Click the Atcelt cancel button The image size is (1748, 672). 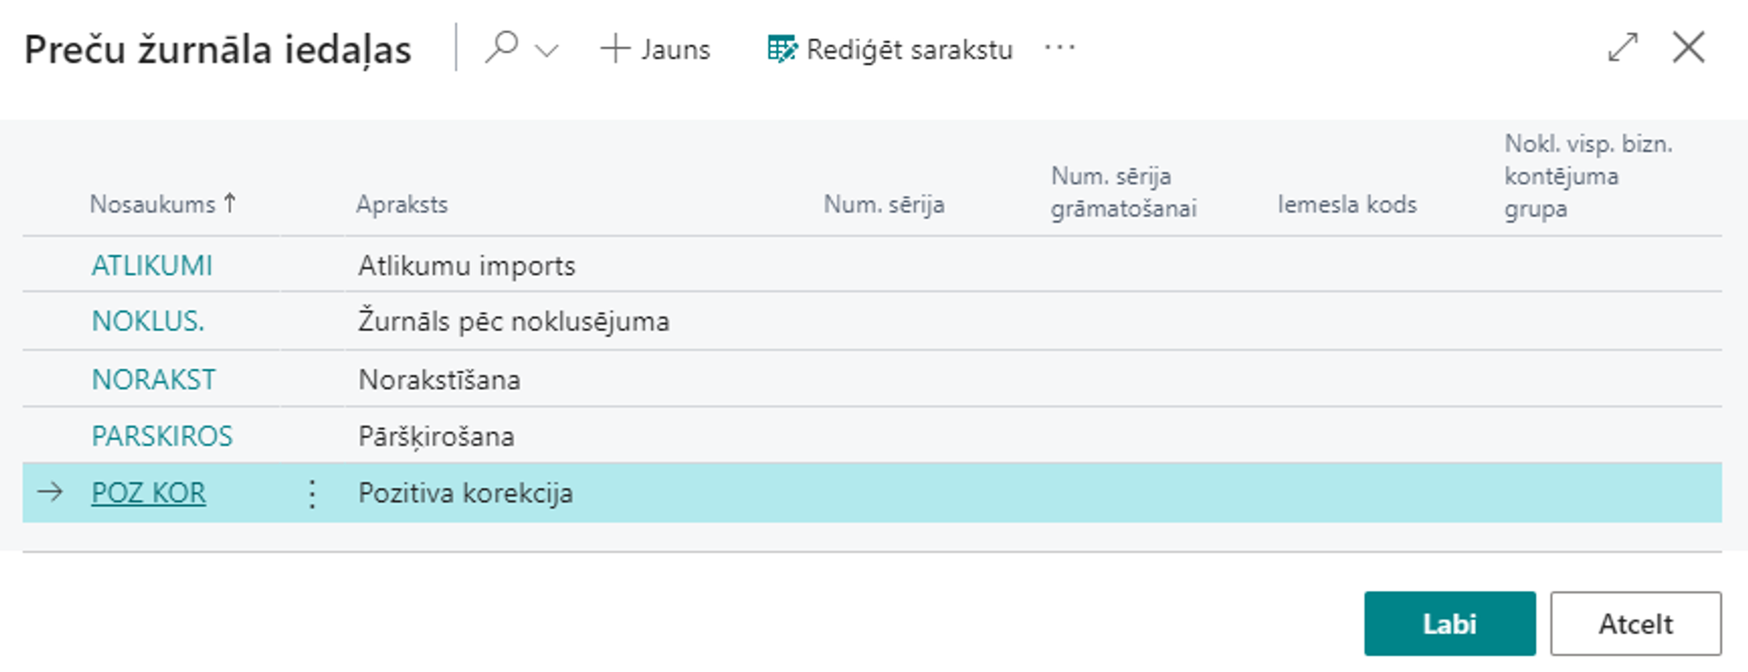point(1635,623)
